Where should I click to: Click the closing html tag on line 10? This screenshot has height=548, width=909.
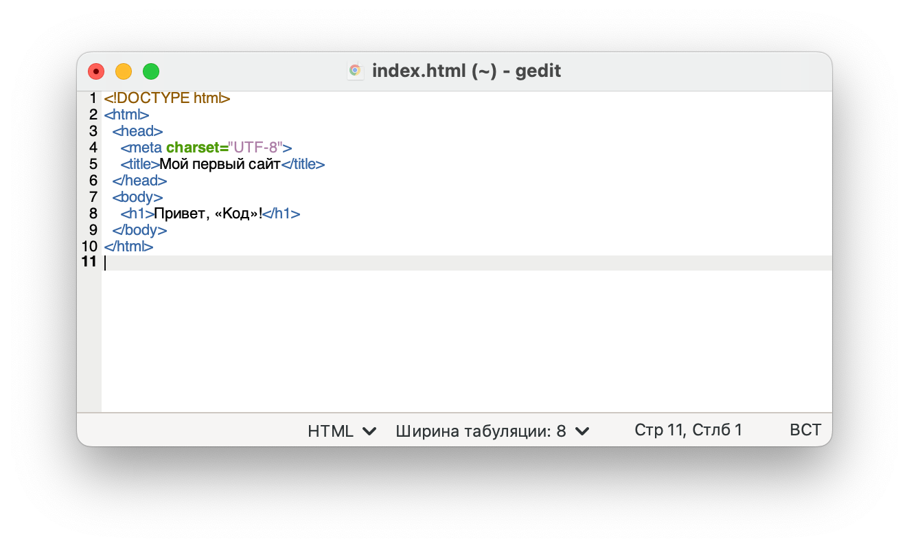coord(128,247)
